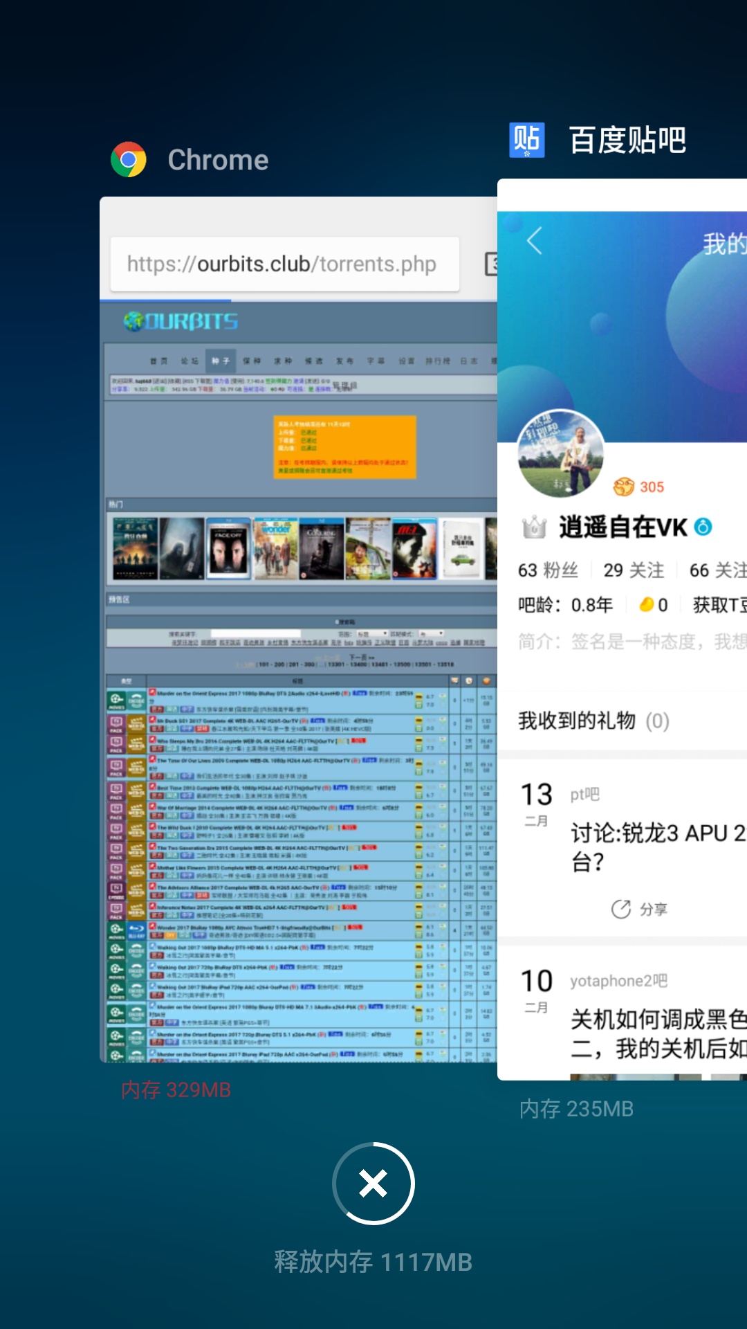Screen dimensions: 747x1329
Task: View the 29 关注 following count
Action: coord(634,570)
